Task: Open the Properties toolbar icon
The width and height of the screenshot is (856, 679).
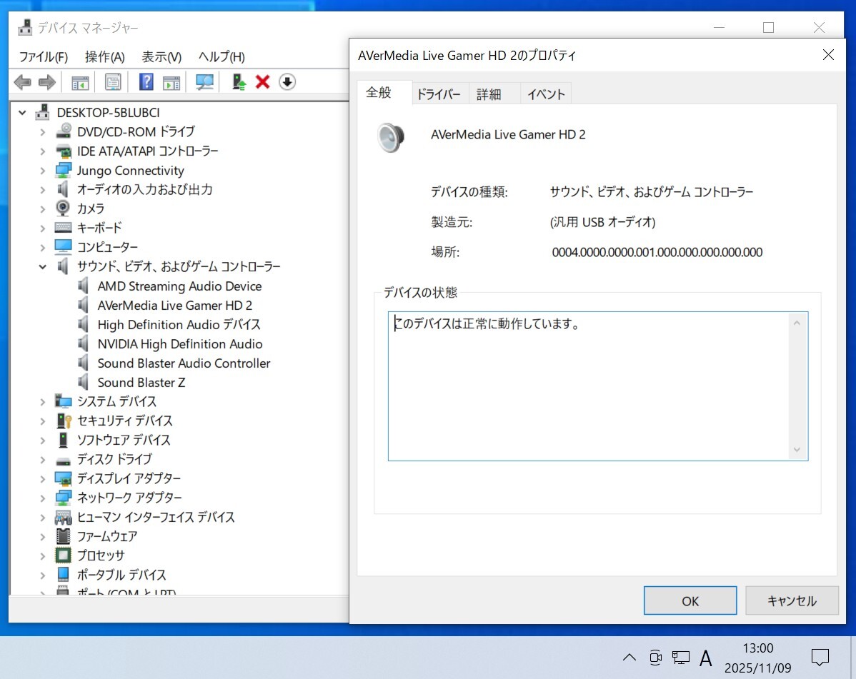Action: [x=113, y=82]
